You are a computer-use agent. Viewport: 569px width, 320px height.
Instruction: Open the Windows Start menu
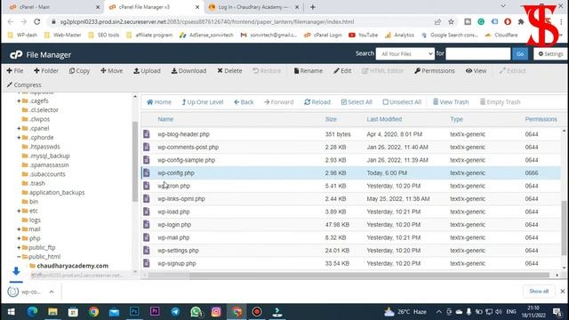point(12,312)
